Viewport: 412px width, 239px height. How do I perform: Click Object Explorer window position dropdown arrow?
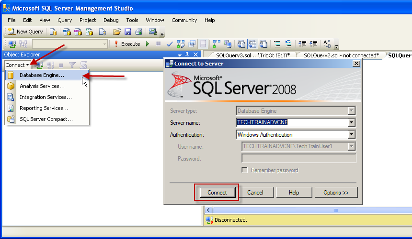tap(180, 55)
